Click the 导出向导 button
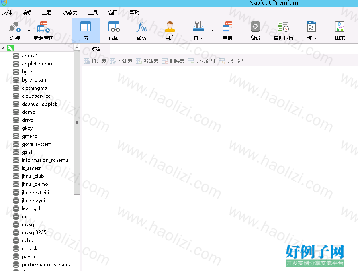The image size is (358, 271). [x=233, y=61]
